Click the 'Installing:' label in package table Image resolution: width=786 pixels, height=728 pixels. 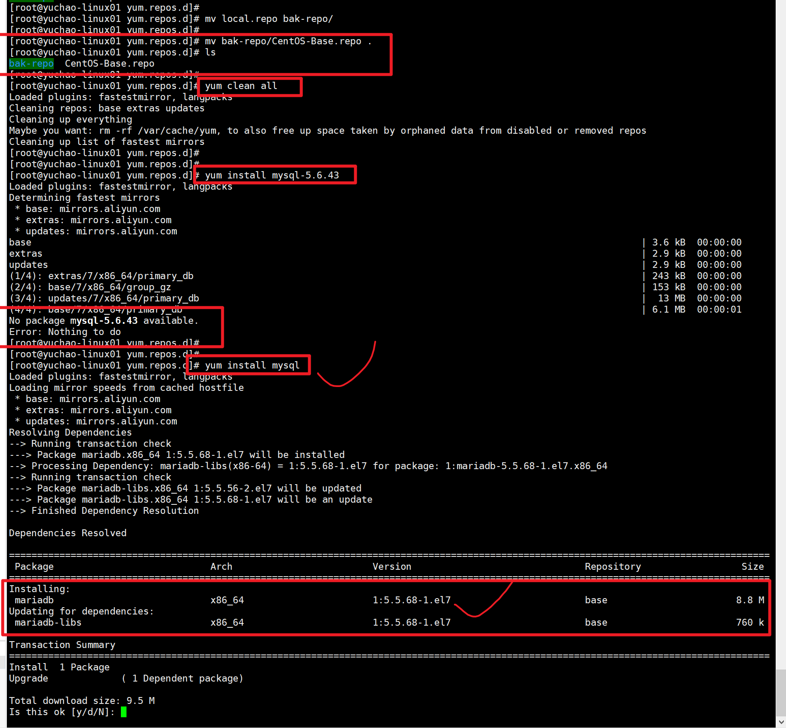pyautogui.click(x=40, y=589)
